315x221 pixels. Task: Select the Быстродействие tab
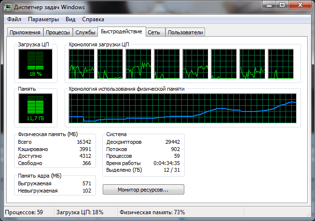click(122, 31)
